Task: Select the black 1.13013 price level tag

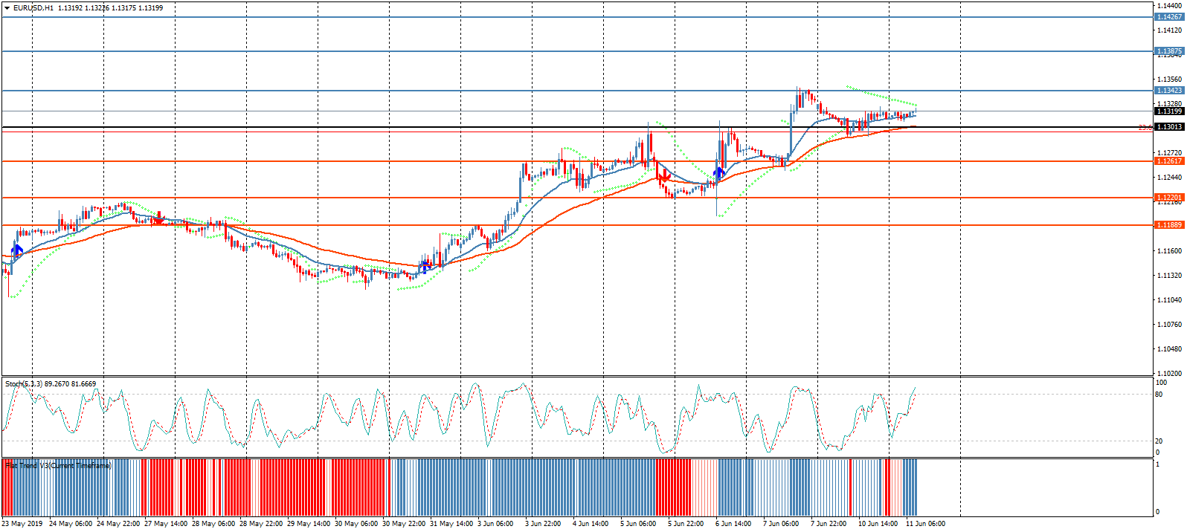Action: click(1168, 127)
